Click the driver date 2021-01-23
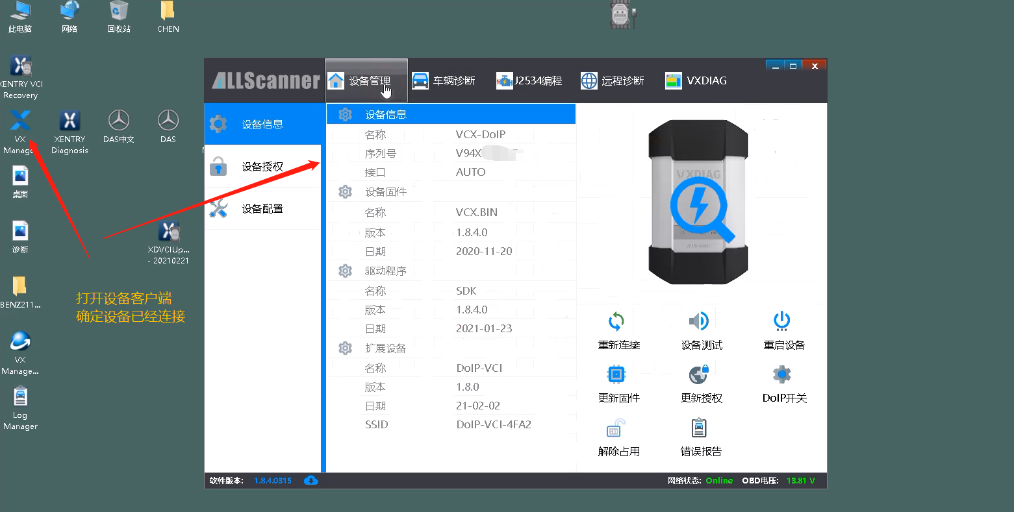This screenshot has height=512, width=1014. [x=484, y=328]
